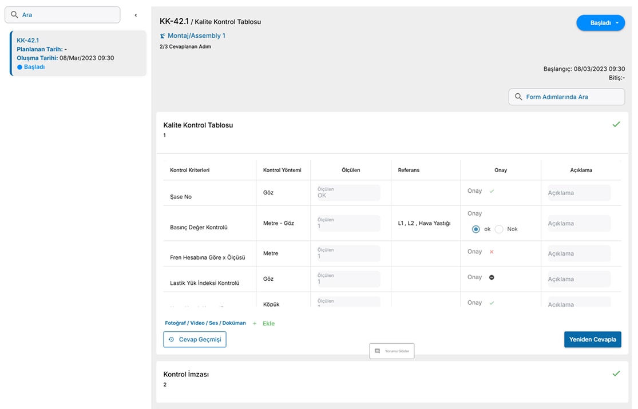The image size is (638, 409).
Task: Click the Kalite Kontrol Tablosu step title
Action: coord(198,125)
